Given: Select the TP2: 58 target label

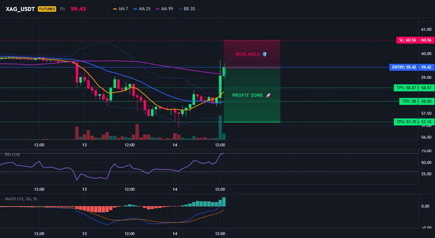Looking at the screenshot, I should point(409,102).
